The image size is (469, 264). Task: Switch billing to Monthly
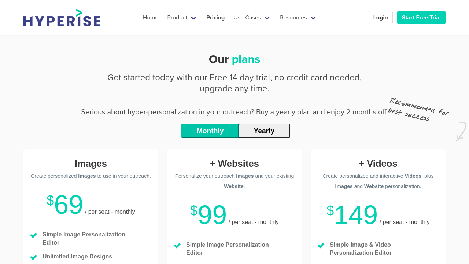coord(210,131)
